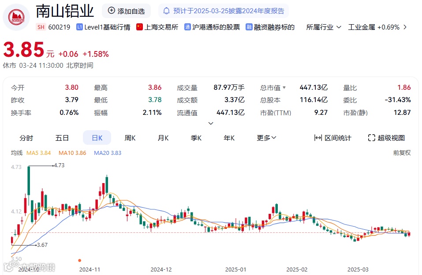Select the 周K chart tab
The image size is (422, 275).
(130, 138)
